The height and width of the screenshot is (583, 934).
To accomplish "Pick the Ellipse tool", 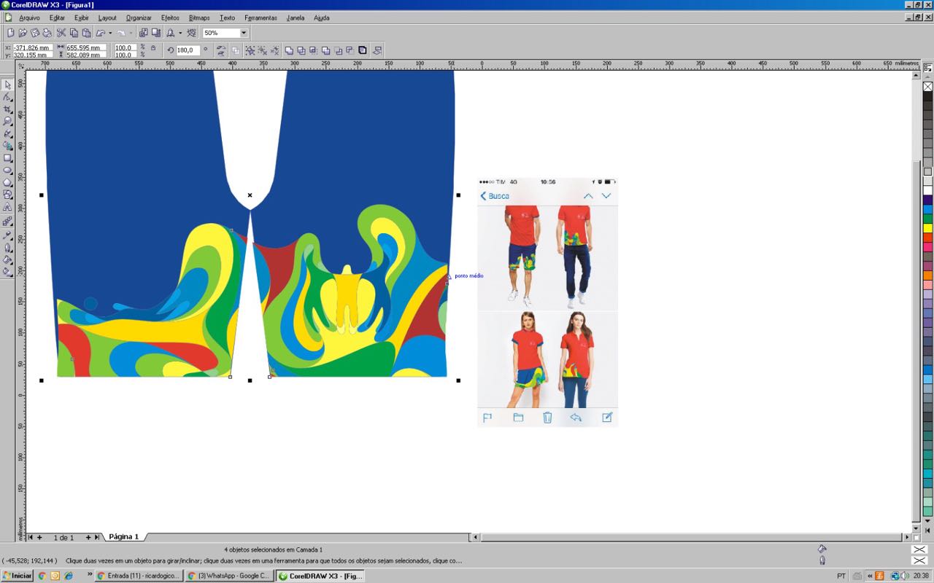I will pos(8,171).
